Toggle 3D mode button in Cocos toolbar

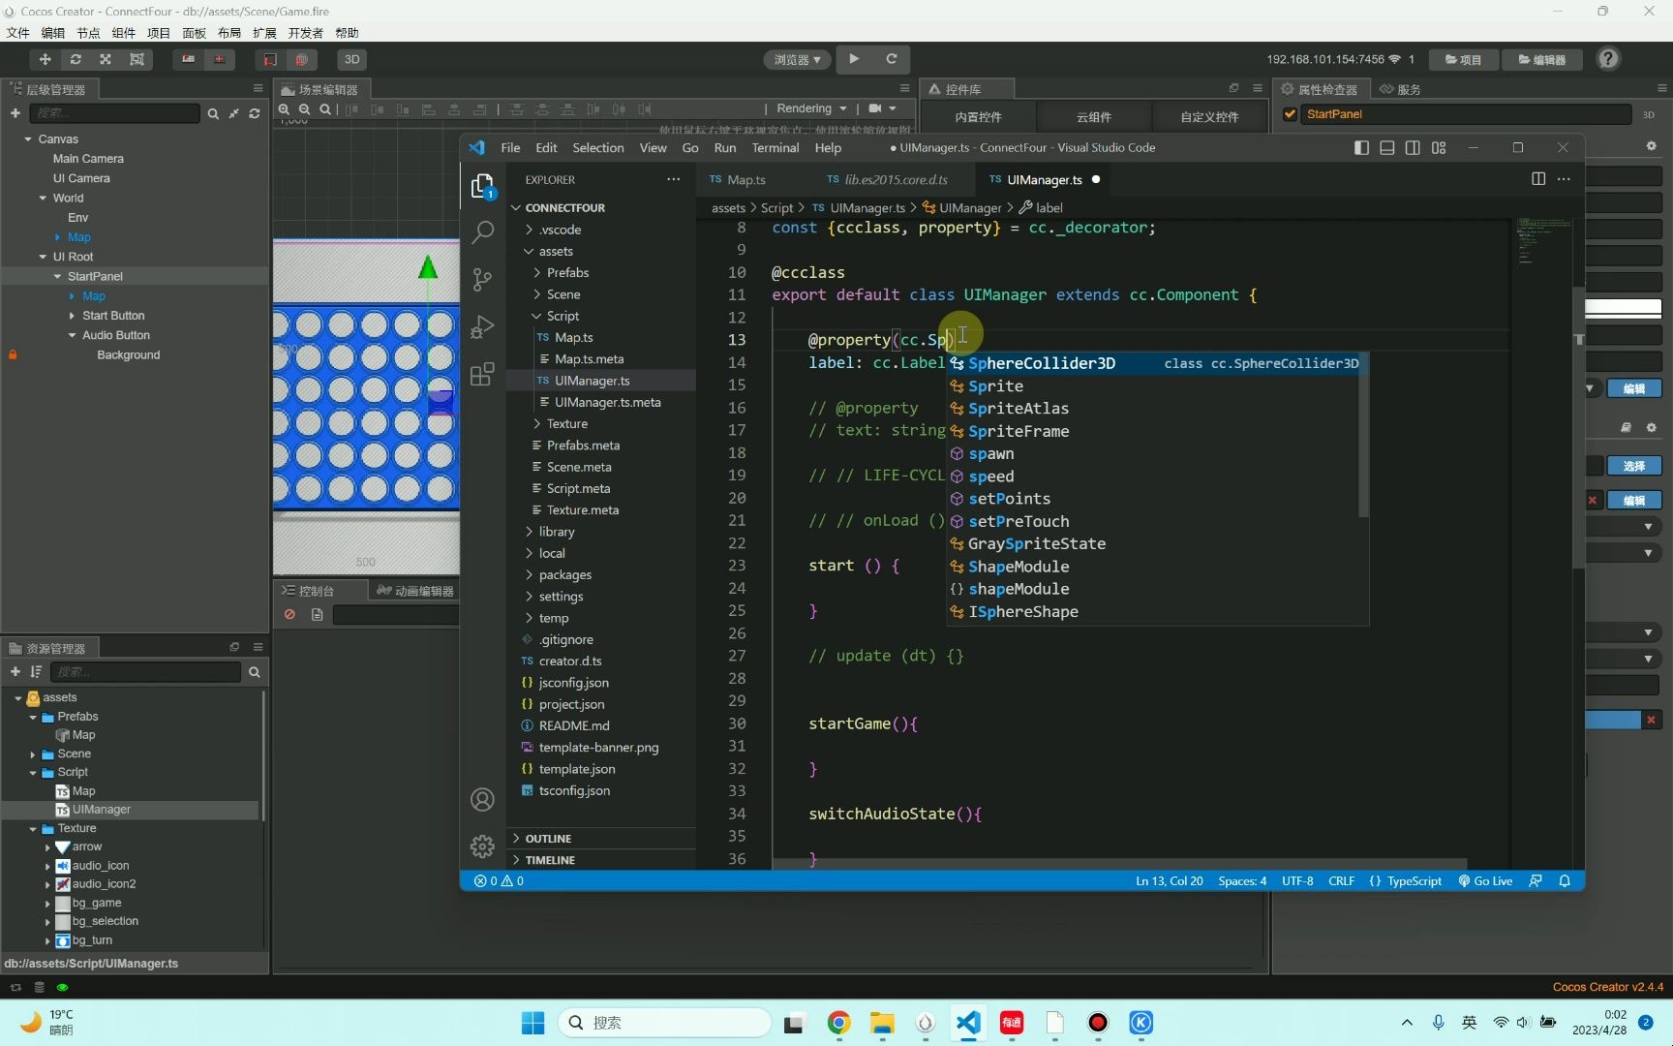[352, 59]
